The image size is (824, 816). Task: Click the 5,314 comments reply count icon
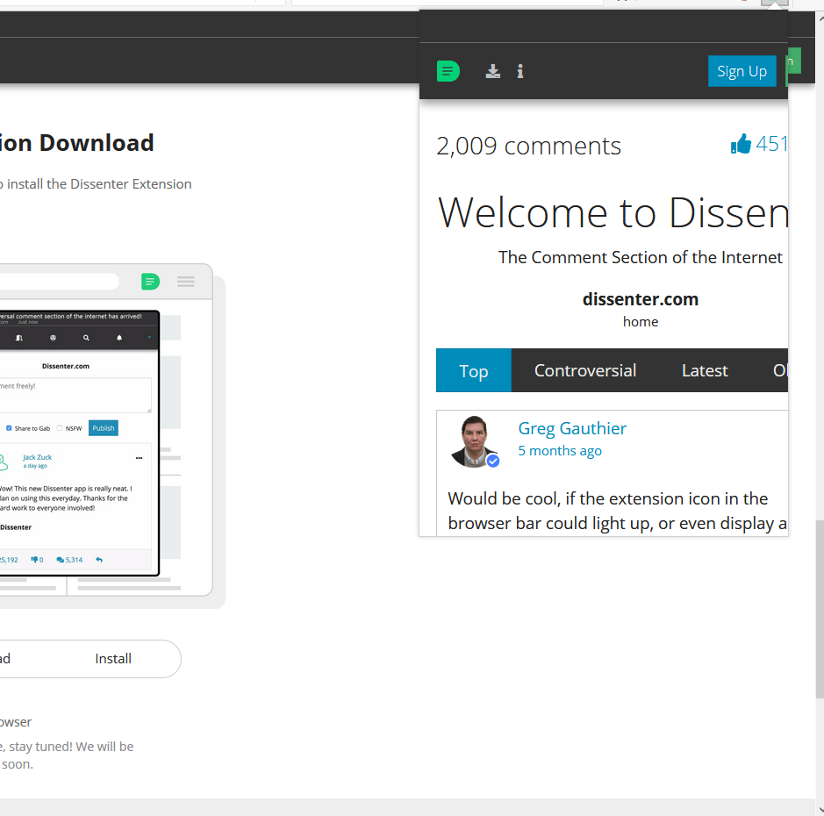pyautogui.click(x=60, y=560)
